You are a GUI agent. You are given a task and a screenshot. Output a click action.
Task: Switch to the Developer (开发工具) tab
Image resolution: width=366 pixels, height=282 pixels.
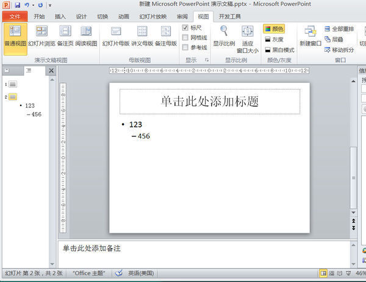pos(230,16)
